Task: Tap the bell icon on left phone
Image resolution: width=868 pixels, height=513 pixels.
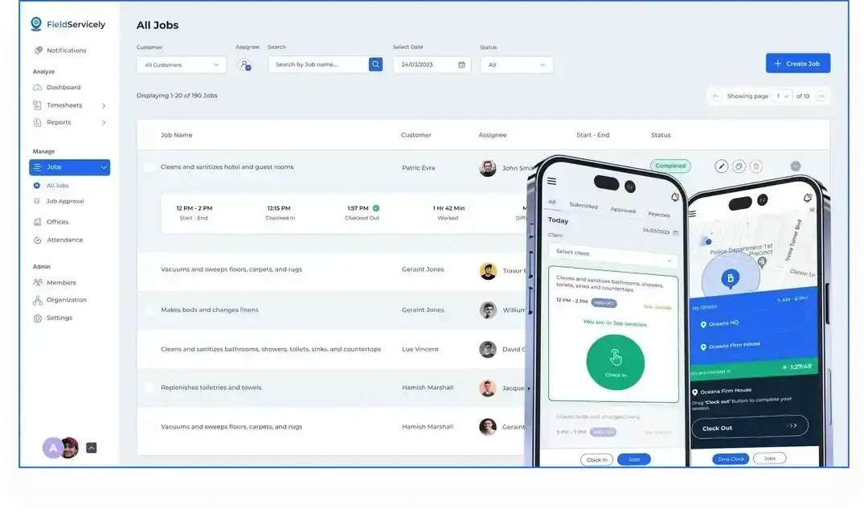Action: [x=674, y=197]
